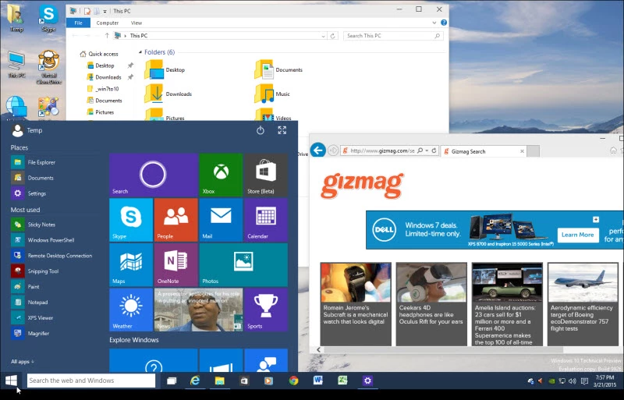Click the taskbar search box
The width and height of the screenshot is (624, 400).
click(91, 381)
